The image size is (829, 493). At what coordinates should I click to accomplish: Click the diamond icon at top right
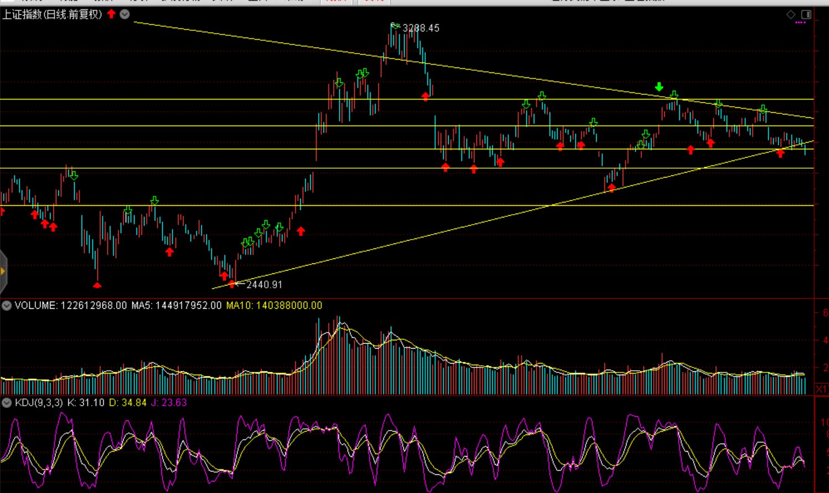point(791,14)
